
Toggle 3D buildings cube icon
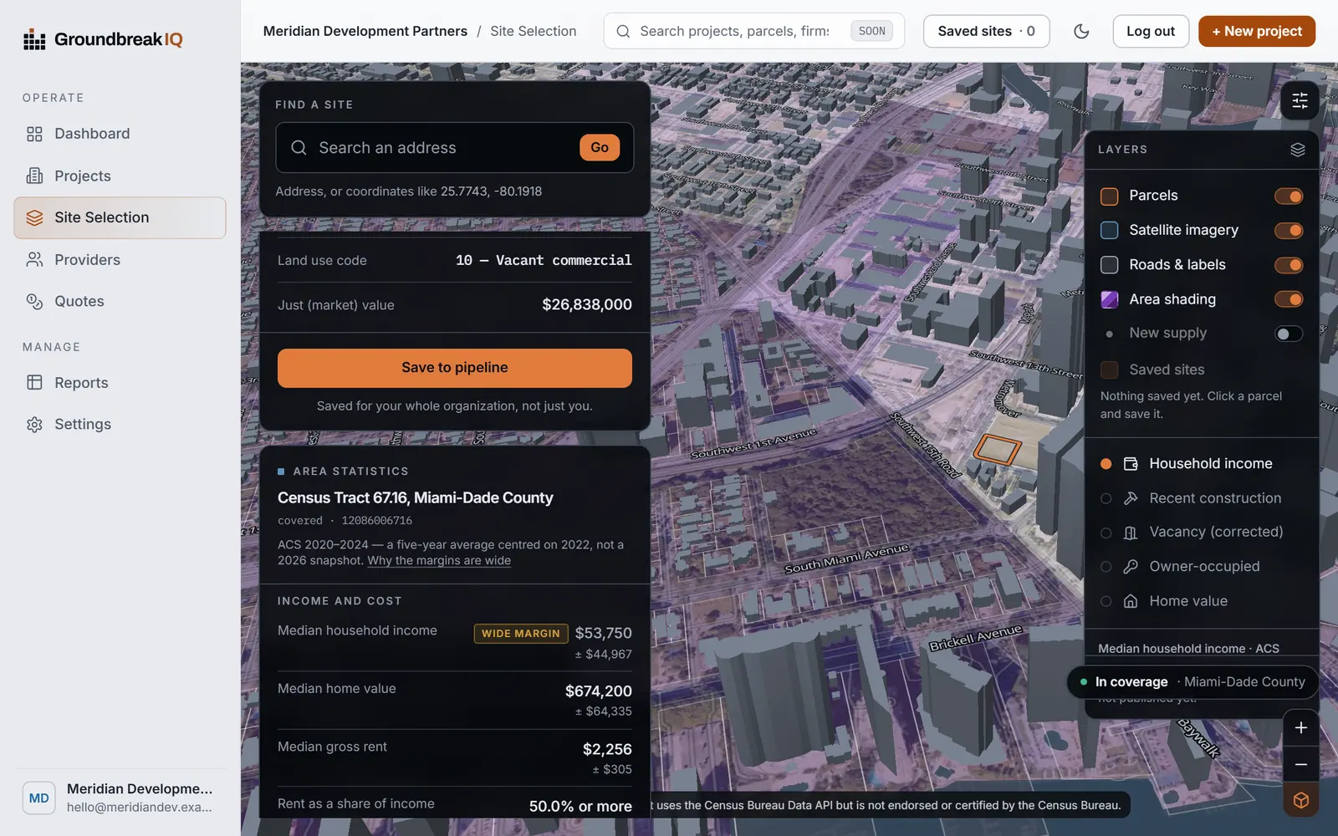coord(1300,800)
